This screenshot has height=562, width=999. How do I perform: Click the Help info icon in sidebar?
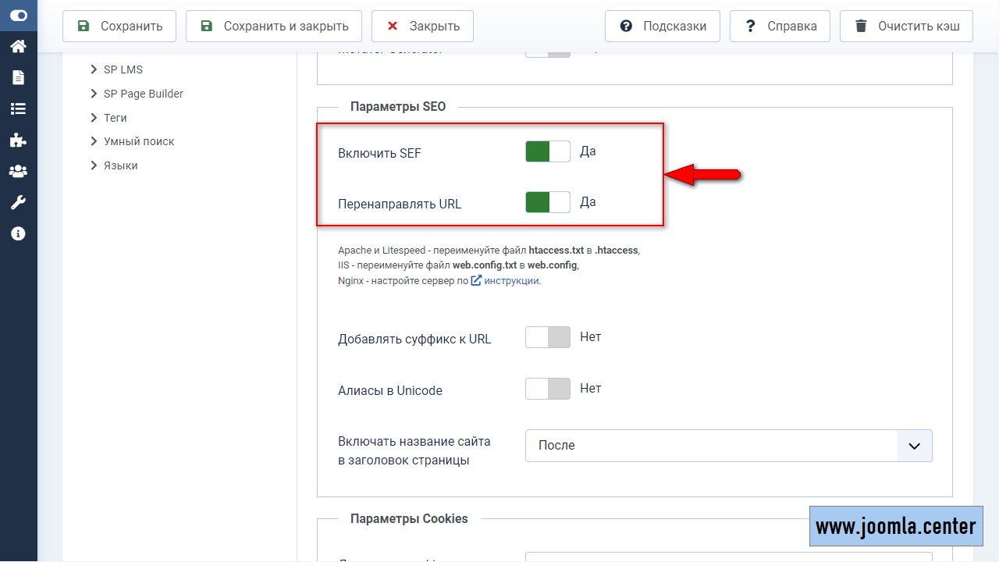point(18,233)
